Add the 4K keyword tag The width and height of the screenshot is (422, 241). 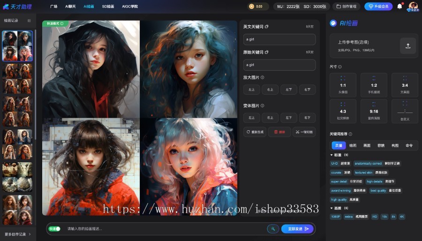402,217
